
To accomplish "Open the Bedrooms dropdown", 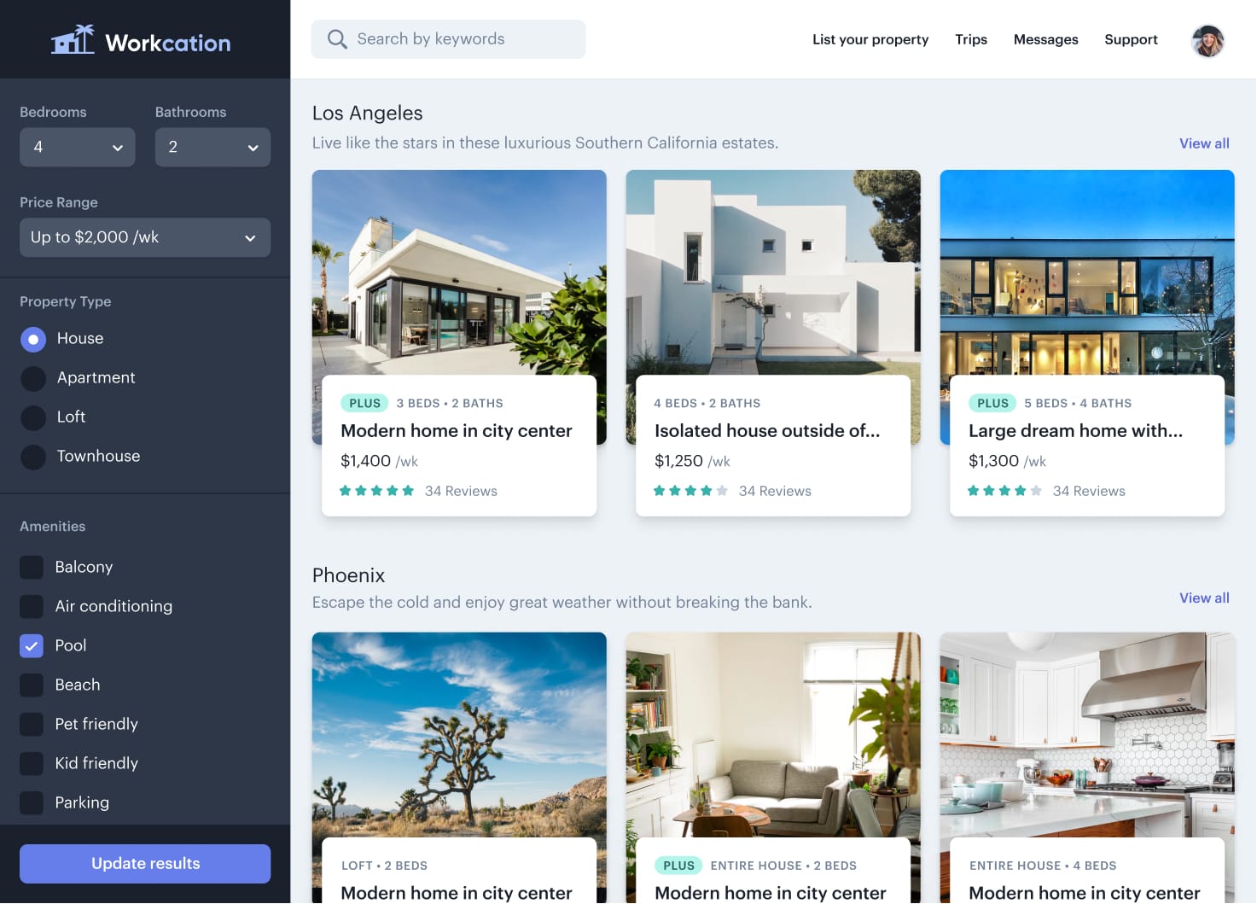I will pyautogui.click(x=77, y=147).
